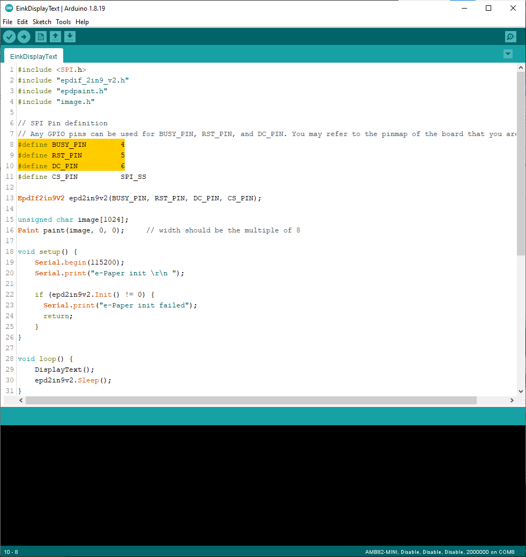Open the Edit menu
The image size is (526, 557).
click(x=22, y=22)
